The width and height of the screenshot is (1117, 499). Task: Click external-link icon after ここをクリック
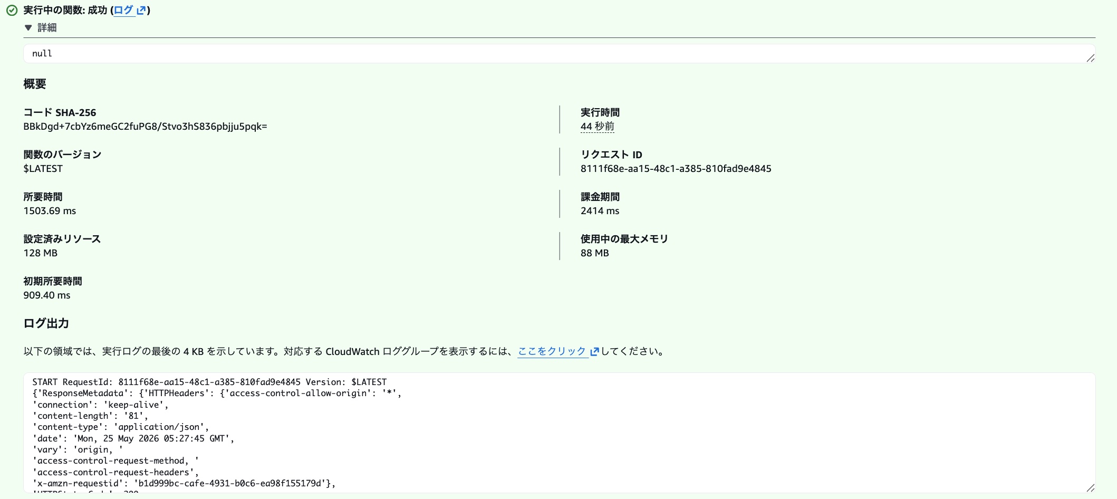pos(594,352)
